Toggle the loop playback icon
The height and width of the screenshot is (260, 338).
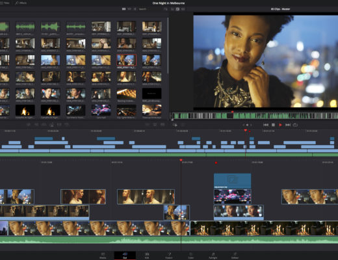point(295,125)
